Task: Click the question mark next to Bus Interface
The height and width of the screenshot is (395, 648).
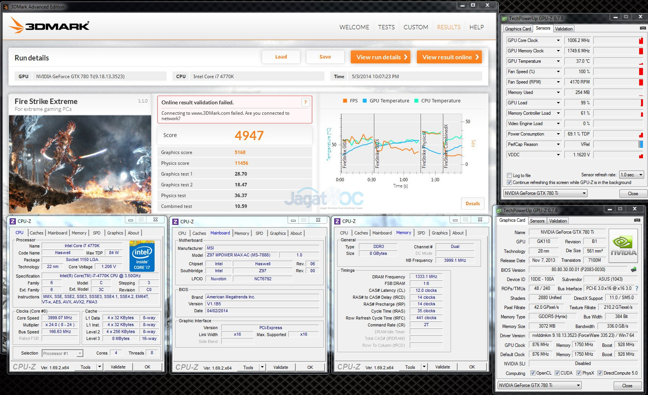Action: click(636, 288)
